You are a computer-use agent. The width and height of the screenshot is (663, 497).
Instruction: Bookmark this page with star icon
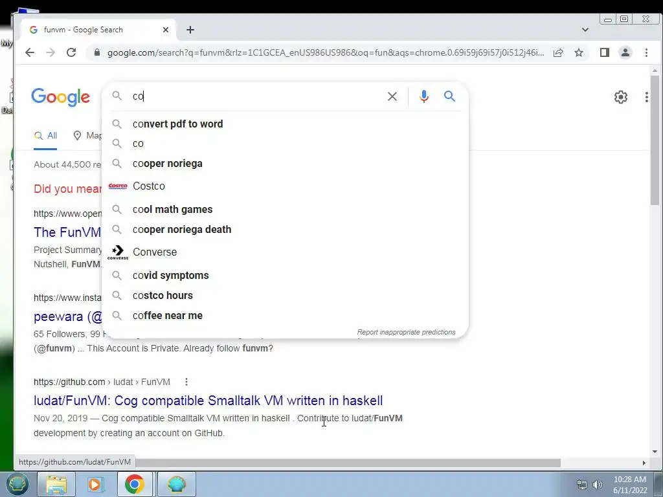tap(579, 52)
